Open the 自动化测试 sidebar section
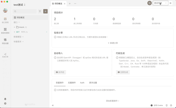The width and height of the screenshot is (176, 108). tap(5, 31)
